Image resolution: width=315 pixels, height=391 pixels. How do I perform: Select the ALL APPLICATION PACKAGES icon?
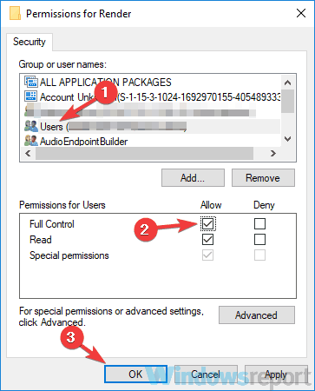click(31, 82)
